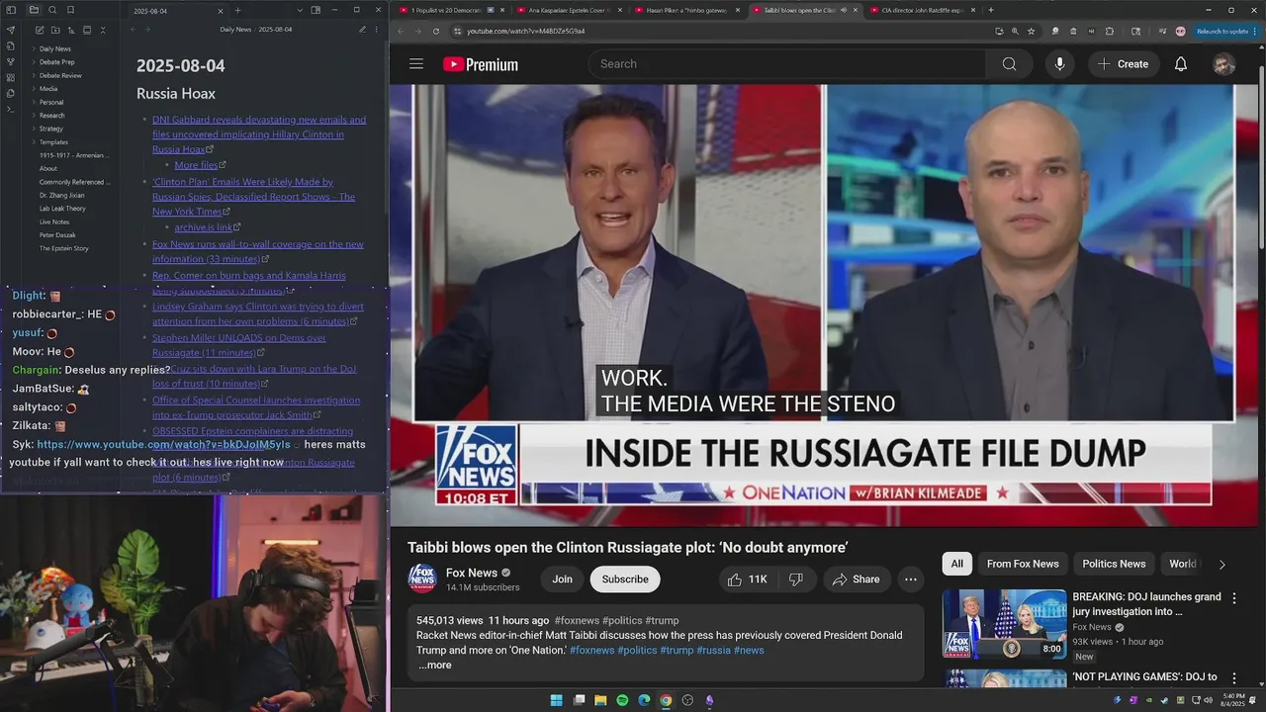Go to YouTube Premium home logo

coord(481,64)
